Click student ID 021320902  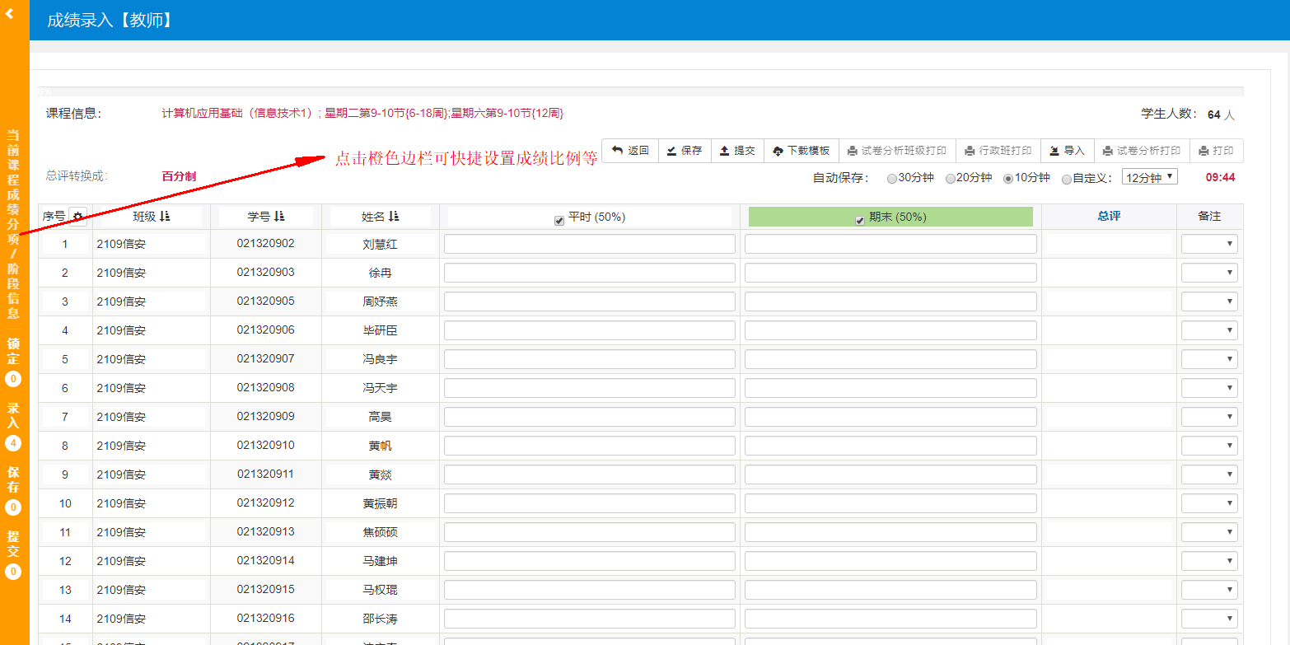click(x=265, y=243)
